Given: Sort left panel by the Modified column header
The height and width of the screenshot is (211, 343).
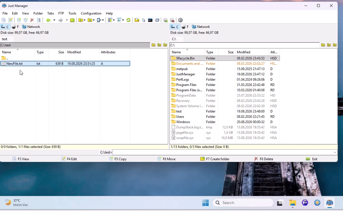Looking at the screenshot, I should (x=82, y=52).
